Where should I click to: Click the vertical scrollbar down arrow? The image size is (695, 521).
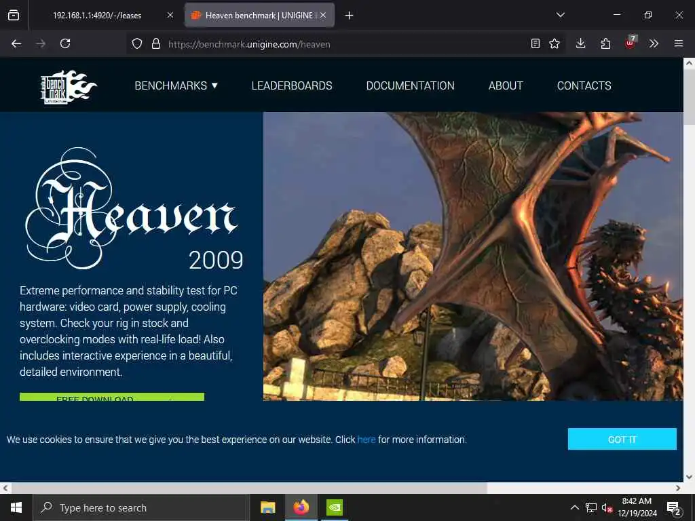point(689,477)
